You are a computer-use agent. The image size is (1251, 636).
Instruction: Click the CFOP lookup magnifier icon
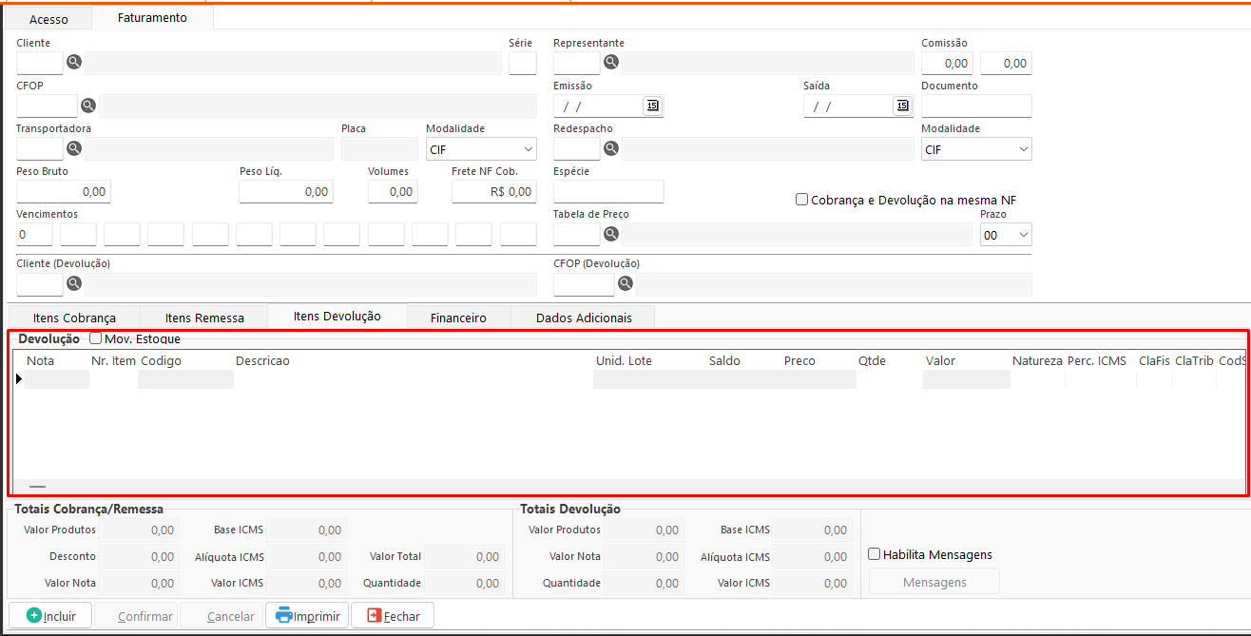[x=88, y=106]
